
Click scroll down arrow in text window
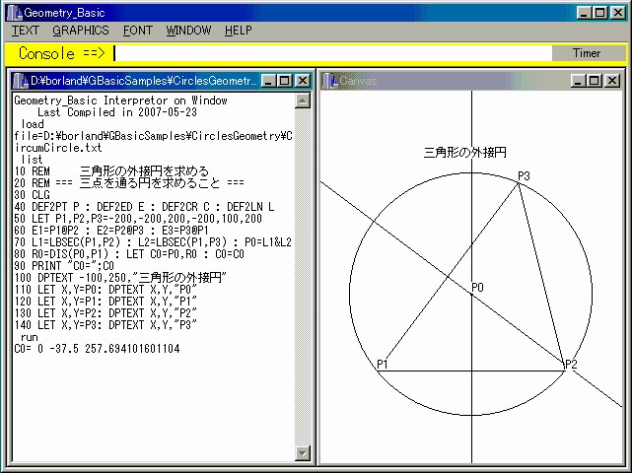coord(303,453)
